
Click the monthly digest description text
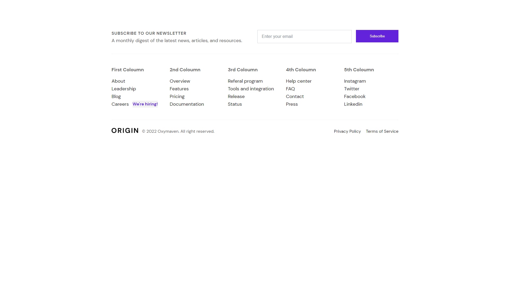(177, 41)
